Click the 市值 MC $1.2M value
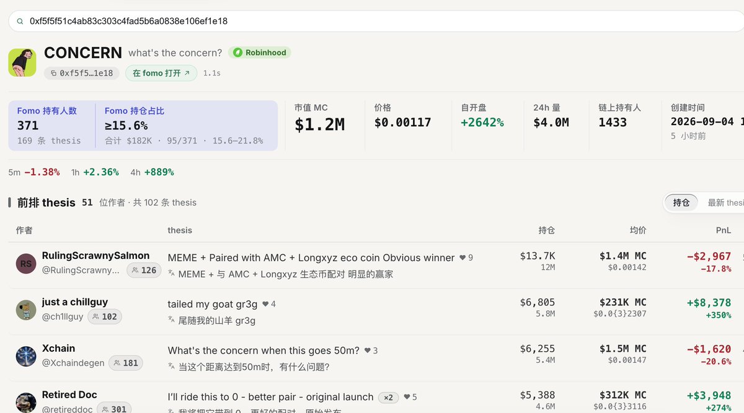 tap(319, 124)
